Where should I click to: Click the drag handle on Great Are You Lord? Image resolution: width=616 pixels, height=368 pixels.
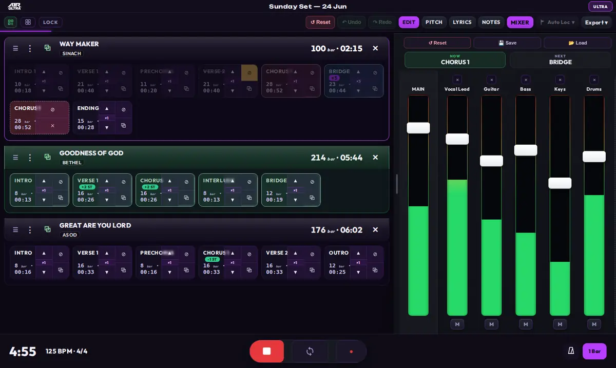click(x=15, y=230)
